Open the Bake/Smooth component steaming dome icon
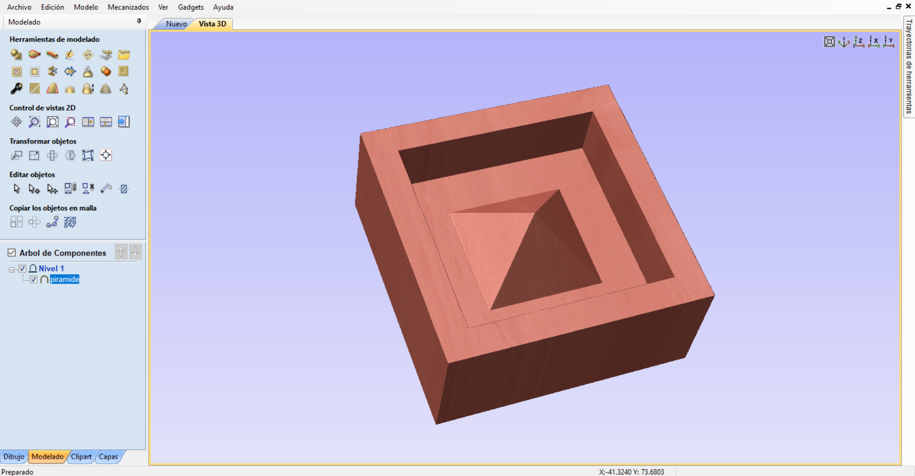Viewport: 915px width, 476px height. click(88, 72)
